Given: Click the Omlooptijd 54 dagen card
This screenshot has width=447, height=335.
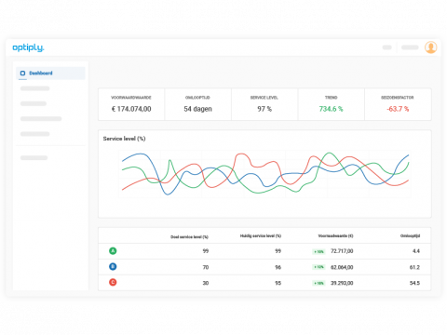Looking at the screenshot, I should (198, 104).
